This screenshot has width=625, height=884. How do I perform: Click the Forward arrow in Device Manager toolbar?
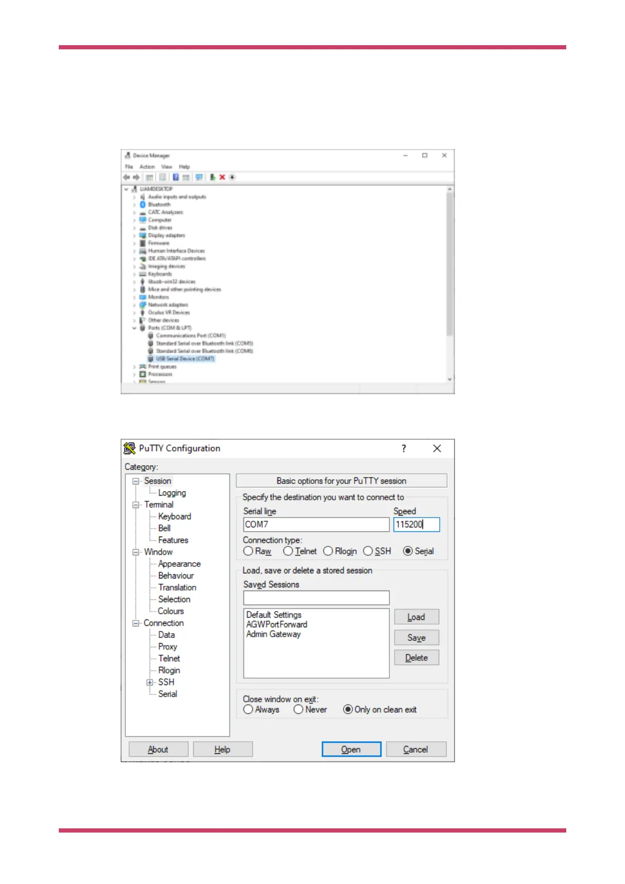(136, 177)
